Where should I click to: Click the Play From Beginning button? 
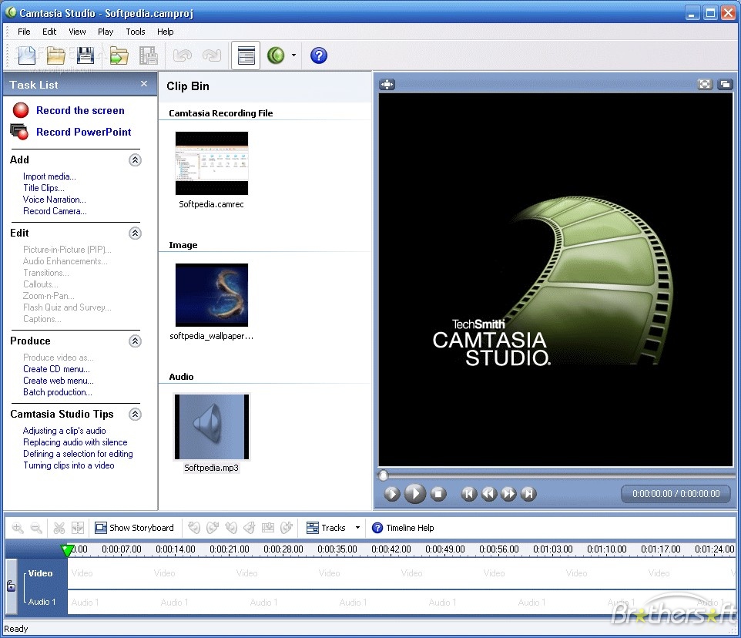click(x=392, y=495)
